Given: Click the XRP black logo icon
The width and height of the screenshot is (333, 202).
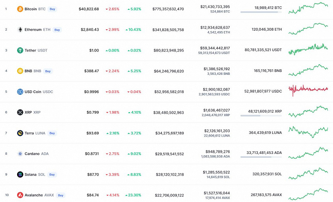Looking at the screenshot, I should click(20, 112).
